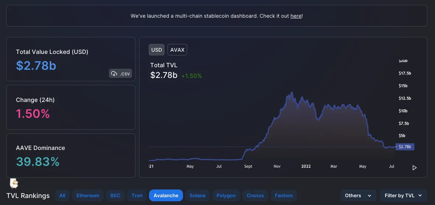
Task: Select the Avalanche chain tab
Action: (x=166, y=195)
